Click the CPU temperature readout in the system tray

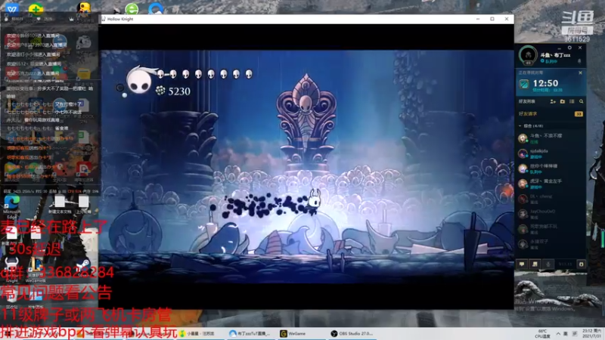coord(542,333)
